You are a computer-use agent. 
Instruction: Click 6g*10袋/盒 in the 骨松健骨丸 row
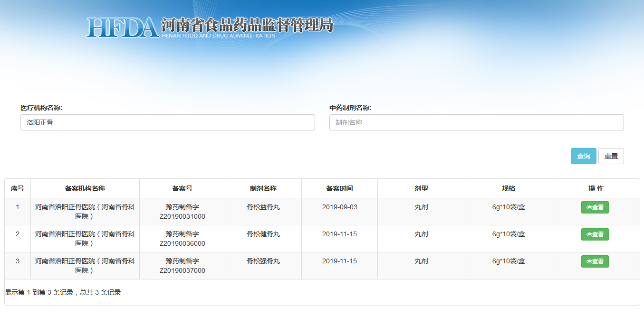coord(509,234)
